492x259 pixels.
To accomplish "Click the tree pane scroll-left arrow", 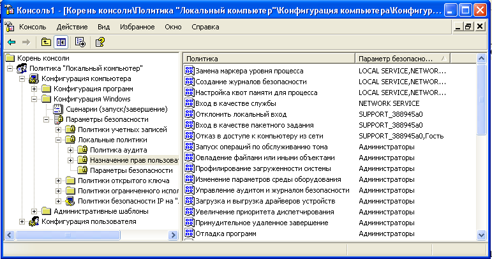I will [x=10, y=235].
